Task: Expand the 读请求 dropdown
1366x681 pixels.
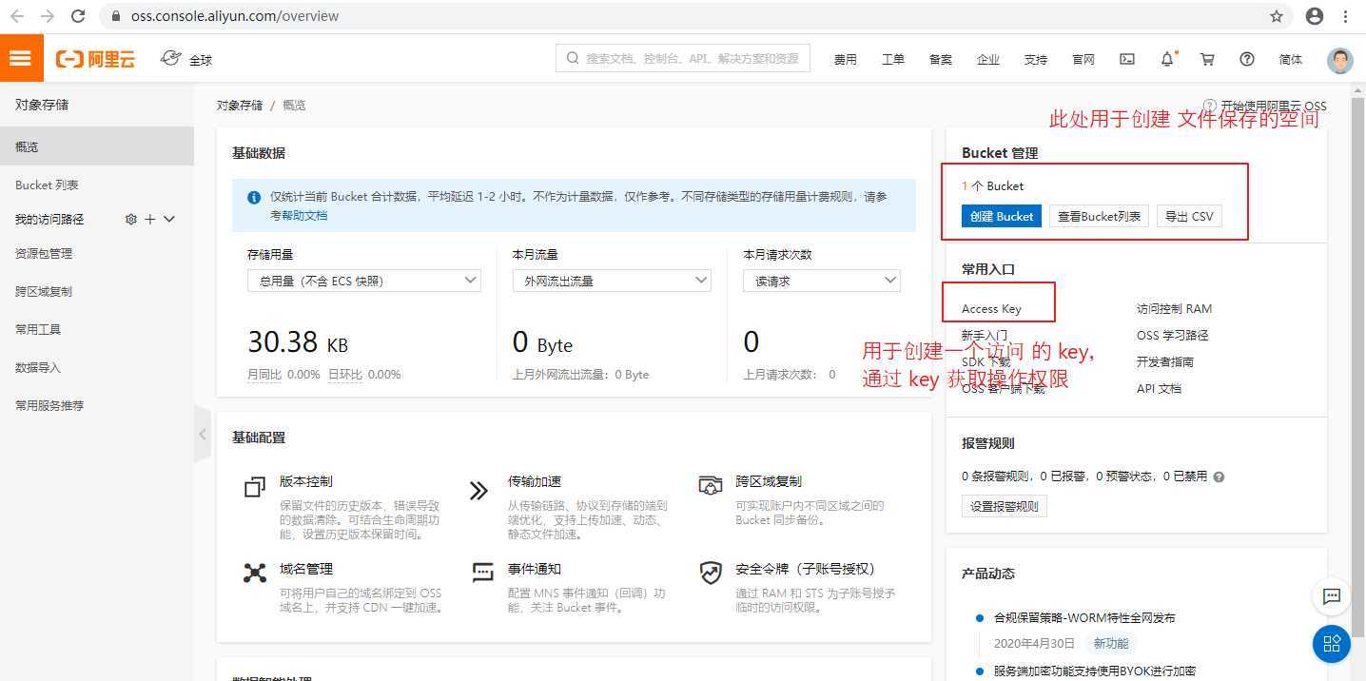Action: pyautogui.click(x=822, y=281)
